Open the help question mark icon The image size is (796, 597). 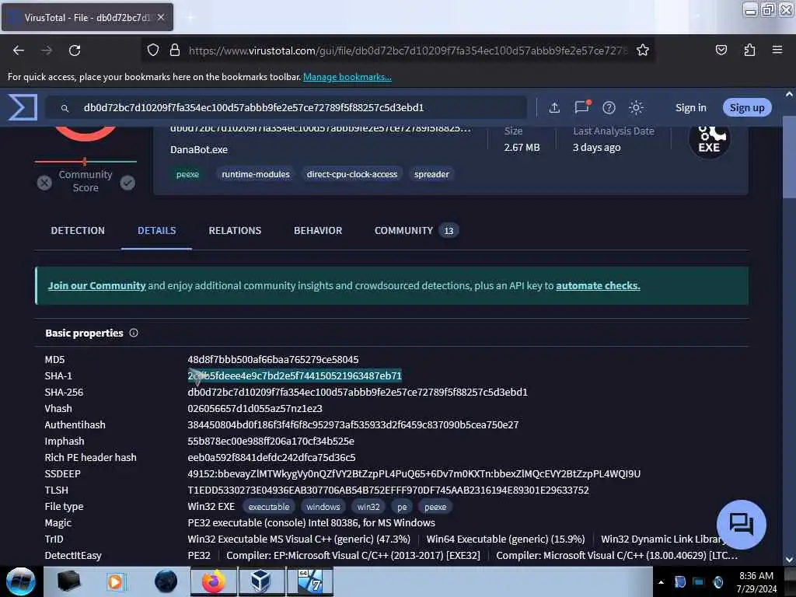point(609,107)
